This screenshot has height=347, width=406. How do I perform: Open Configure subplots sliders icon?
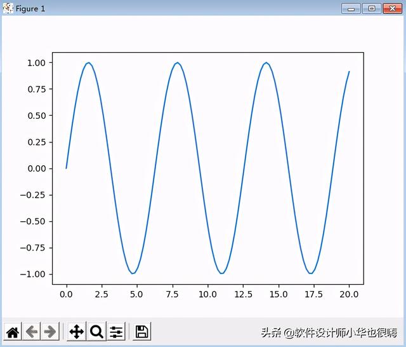coord(116,332)
